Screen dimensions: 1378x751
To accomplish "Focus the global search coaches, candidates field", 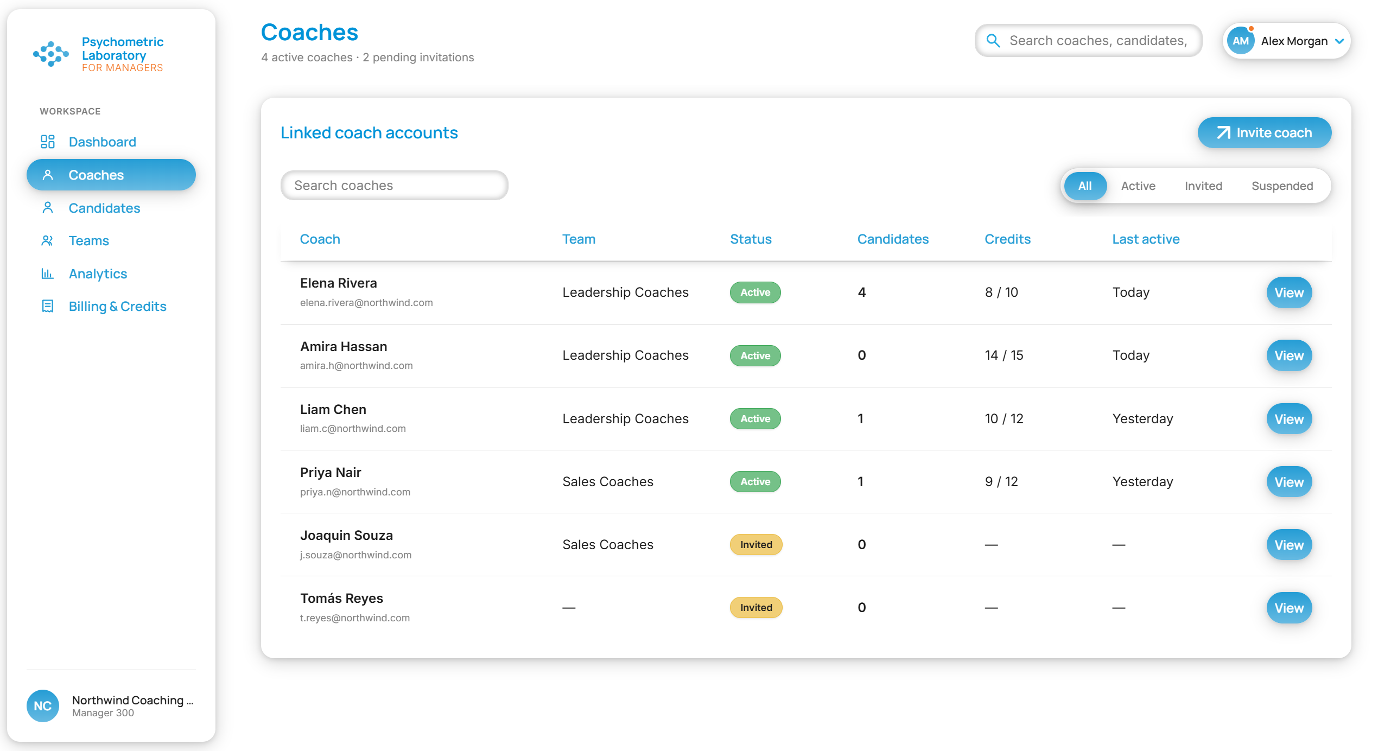I will [1089, 41].
